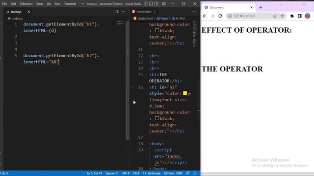Place cursor on line 1 of index.js
This screenshot has width=314, height=176.
tap(61, 27)
